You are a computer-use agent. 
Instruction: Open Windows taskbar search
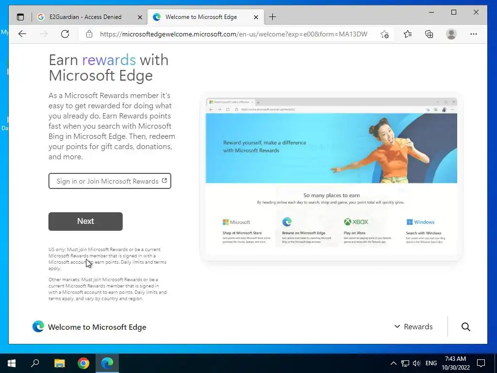pos(35,363)
